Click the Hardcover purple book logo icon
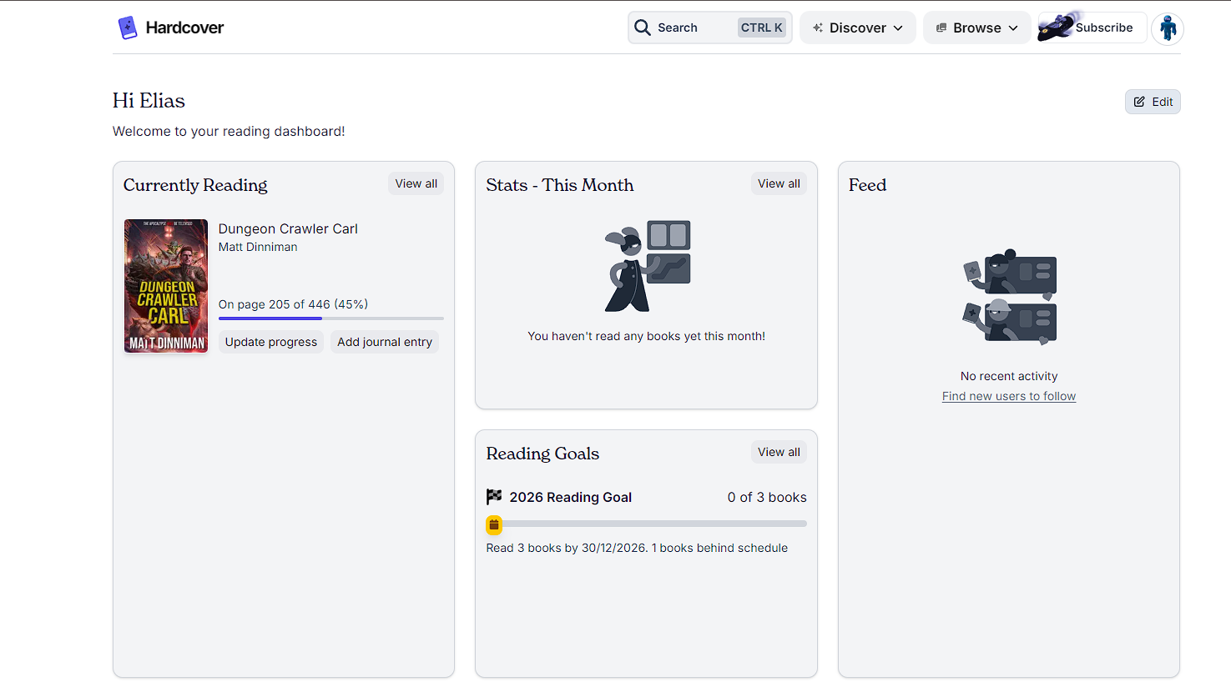This screenshot has width=1231, height=697. click(127, 28)
